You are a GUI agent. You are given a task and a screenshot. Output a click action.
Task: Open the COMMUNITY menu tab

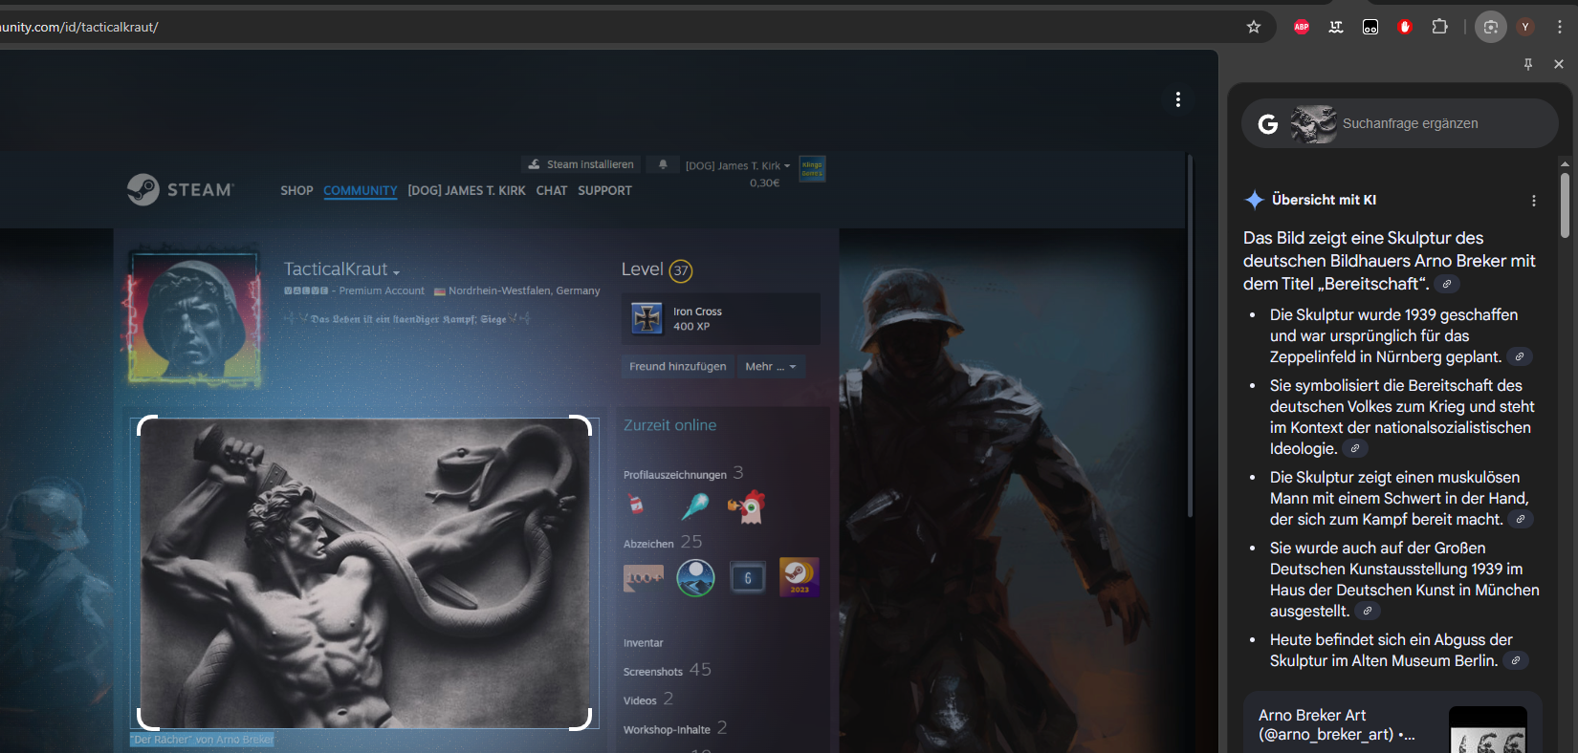click(360, 190)
